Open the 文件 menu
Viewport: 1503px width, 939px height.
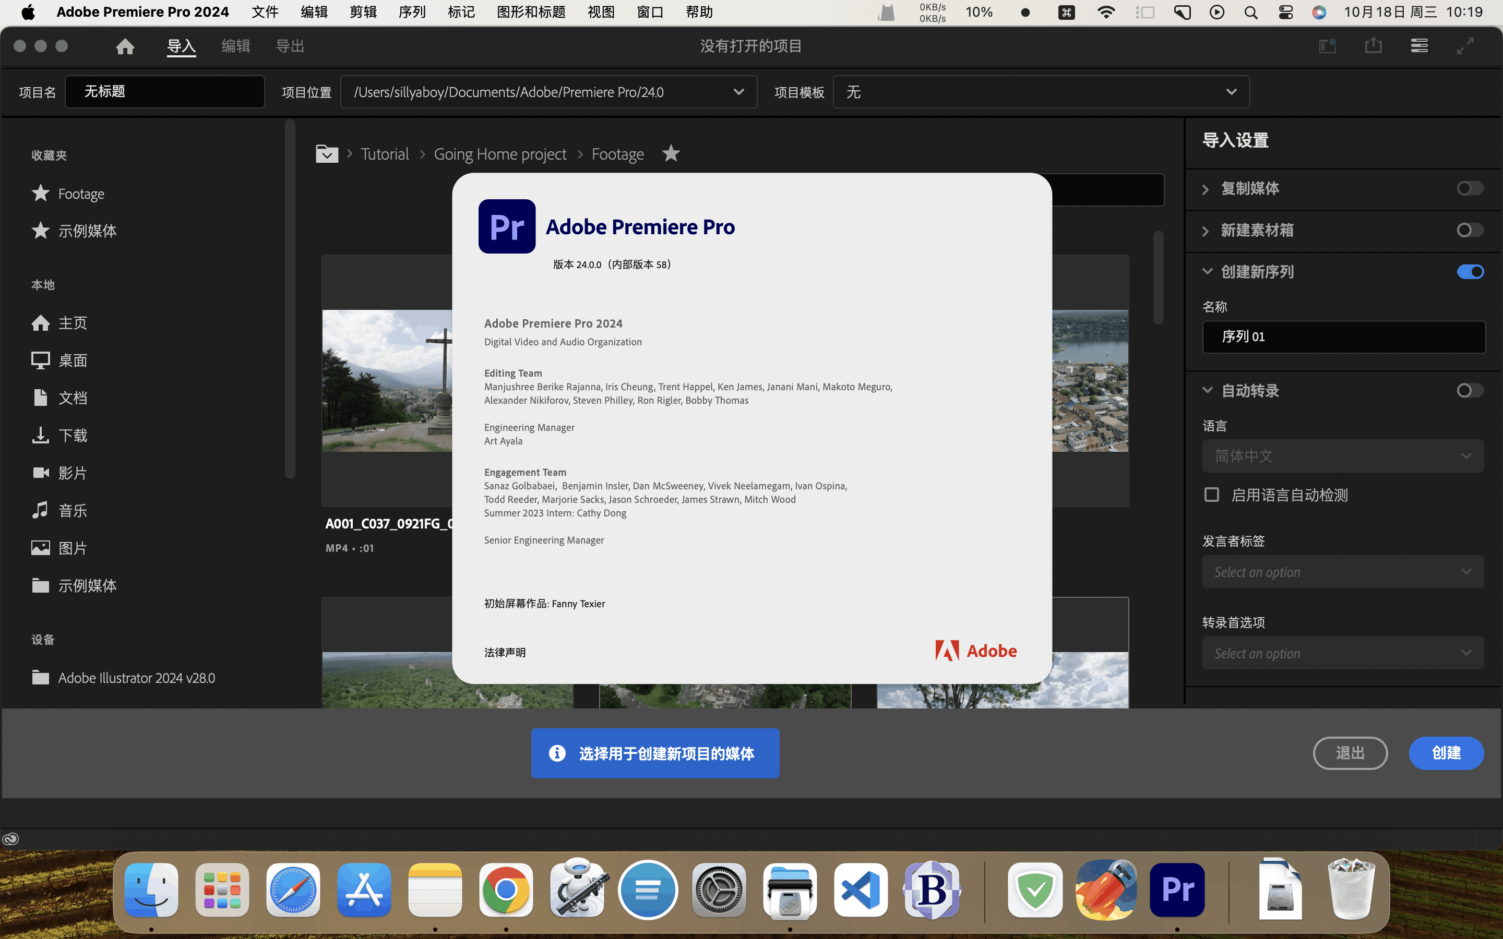(265, 13)
